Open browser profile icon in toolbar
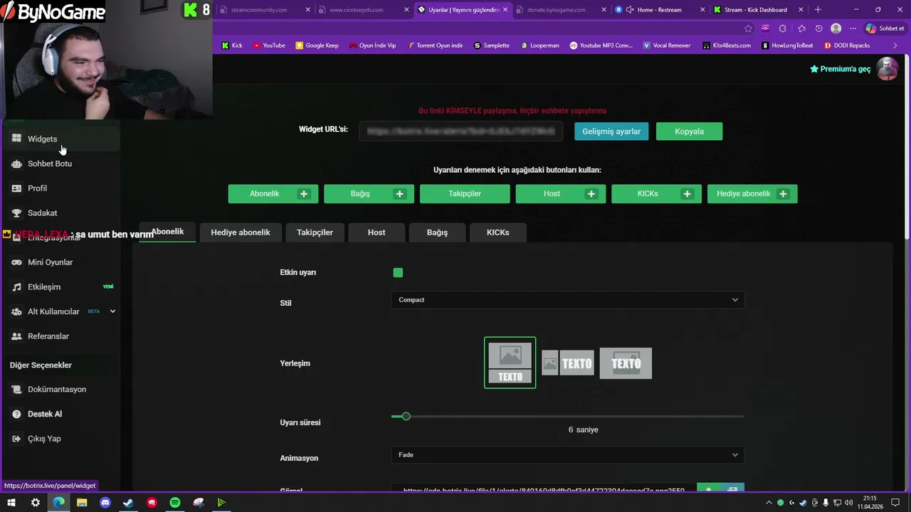 836,28
